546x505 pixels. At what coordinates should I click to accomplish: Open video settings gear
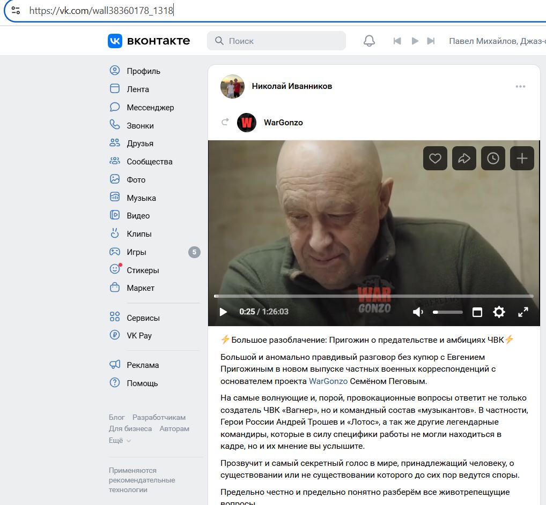click(499, 312)
